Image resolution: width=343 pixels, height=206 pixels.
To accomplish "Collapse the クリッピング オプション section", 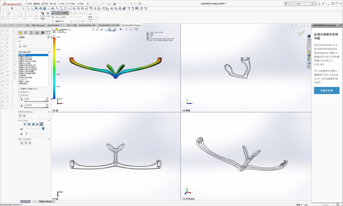I will coord(49,112).
